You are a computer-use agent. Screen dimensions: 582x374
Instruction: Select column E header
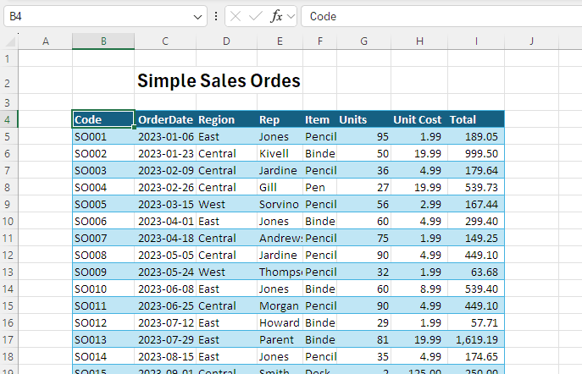pos(280,41)
